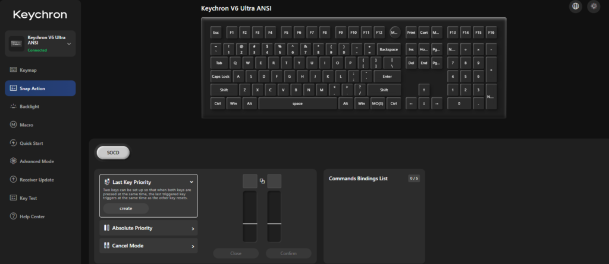This screenshot has height=264, width=609.
Task: Select the Tab key
Action: (219, 63)
